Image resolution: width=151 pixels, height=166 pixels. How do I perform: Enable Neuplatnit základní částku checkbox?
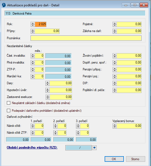(8, 103)
